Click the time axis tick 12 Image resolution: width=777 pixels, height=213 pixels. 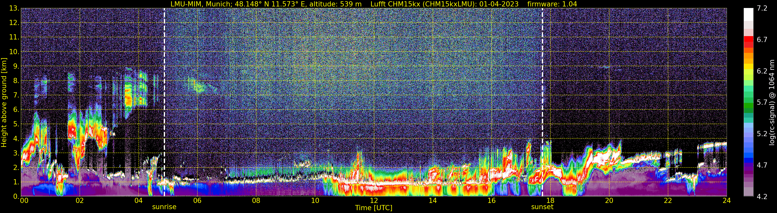tap(374, 201)
